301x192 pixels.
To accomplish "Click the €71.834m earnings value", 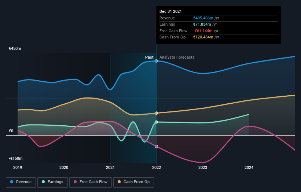I will pos(202,24).
